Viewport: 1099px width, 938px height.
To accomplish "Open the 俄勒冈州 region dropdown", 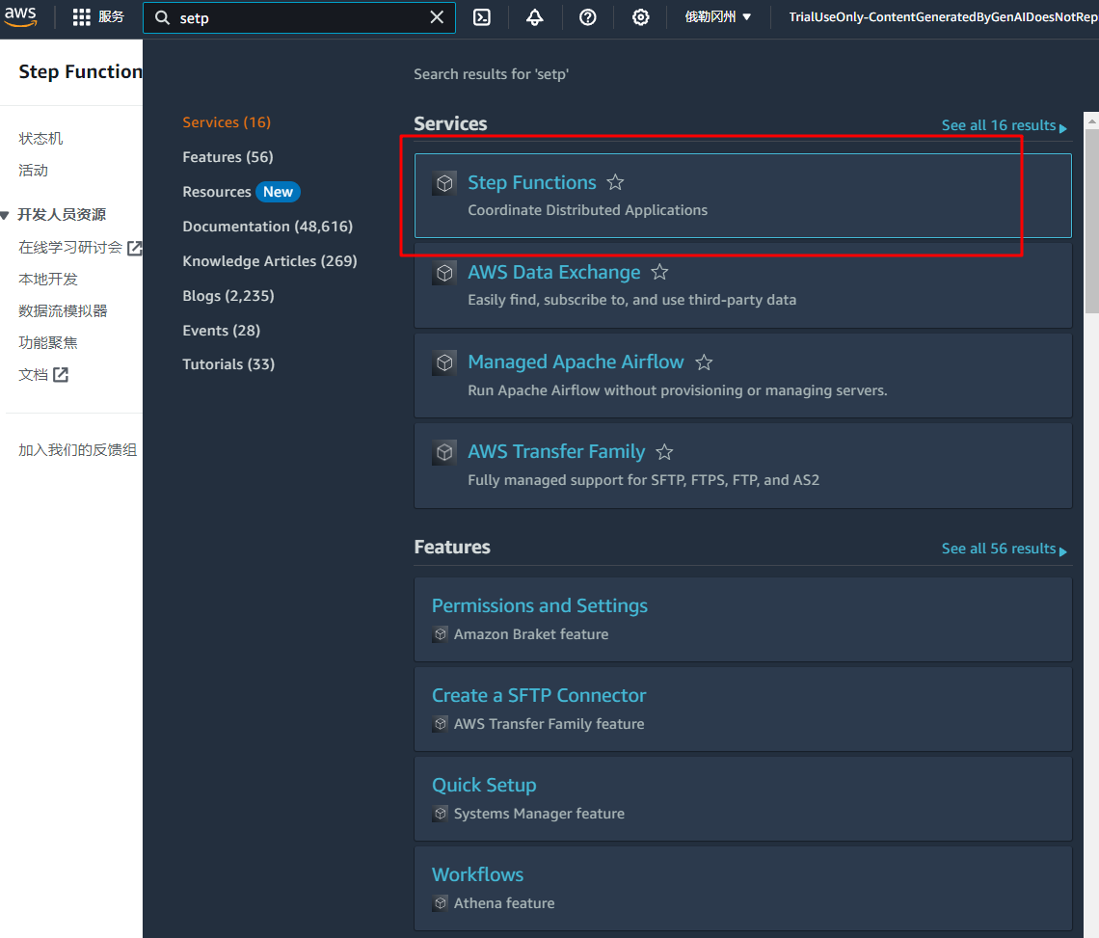I will coord(717,16).
